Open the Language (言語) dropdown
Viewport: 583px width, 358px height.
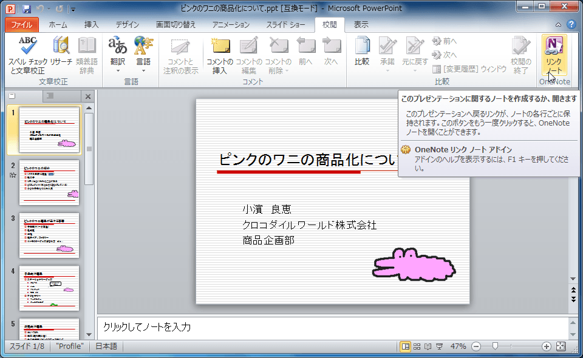pyautogui.click(x=143, y=55)
